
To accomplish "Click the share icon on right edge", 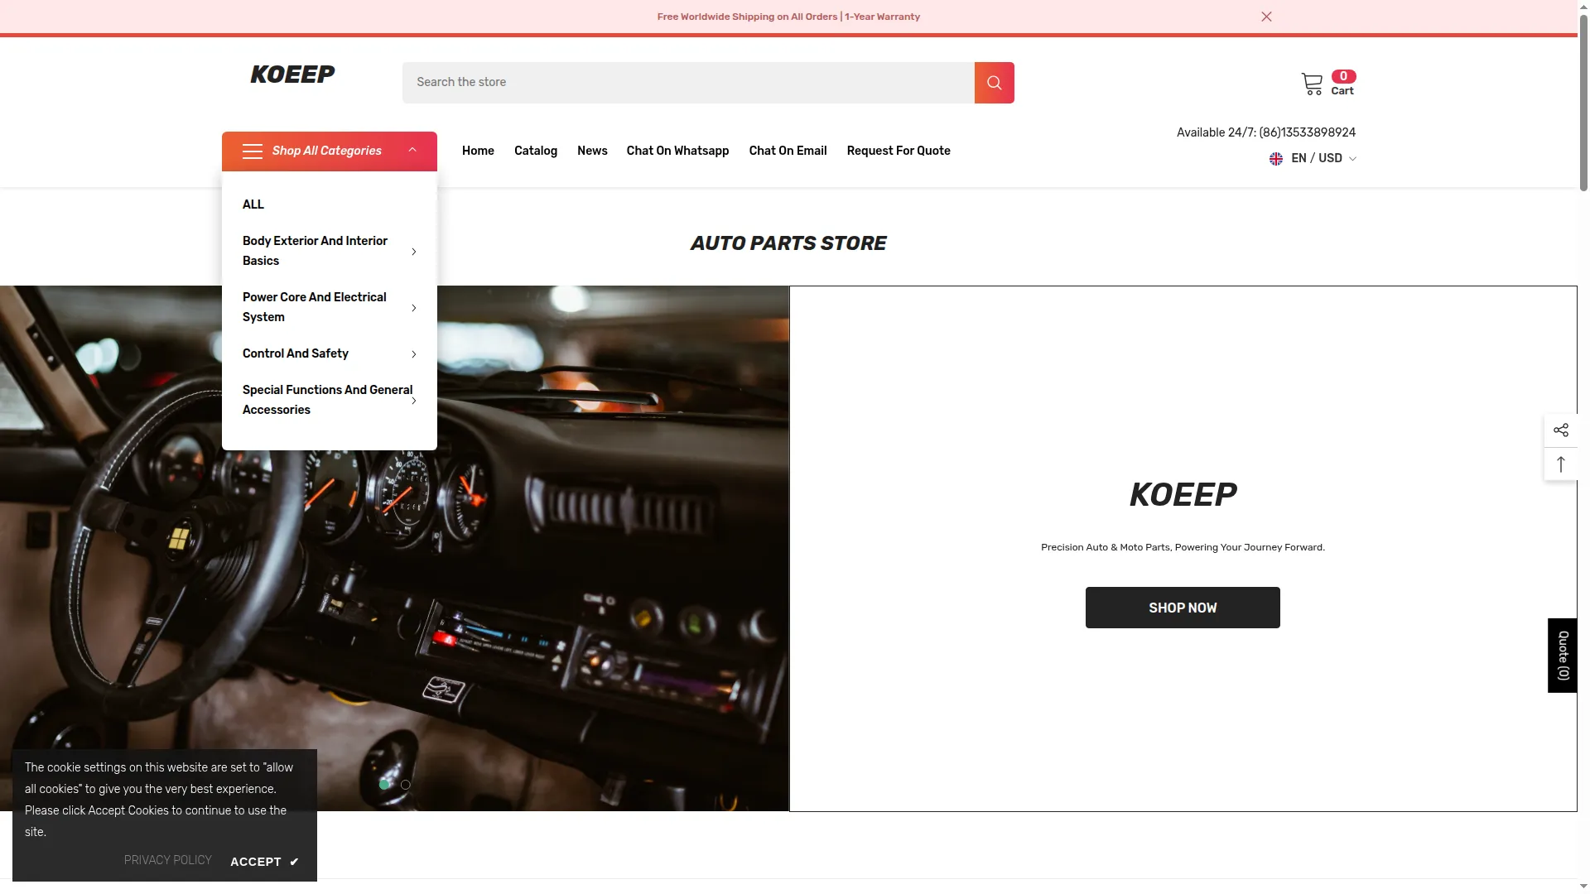I will (1561, 430).
